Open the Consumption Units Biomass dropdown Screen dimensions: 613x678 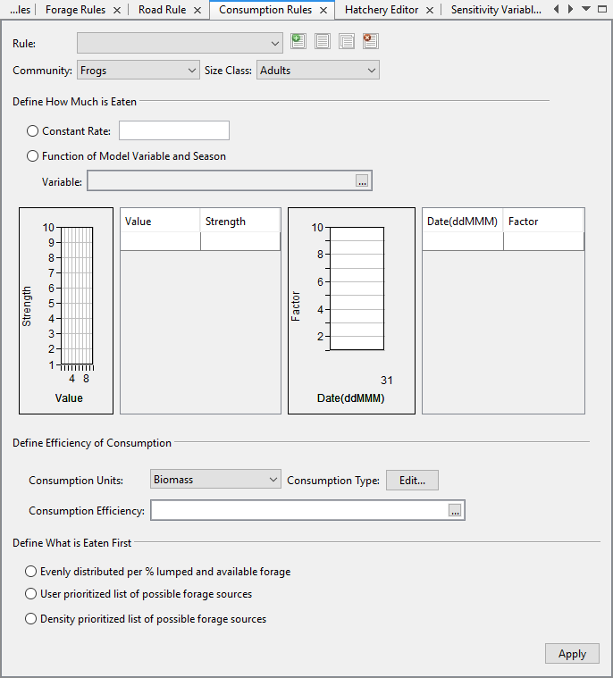coord(214,481)
